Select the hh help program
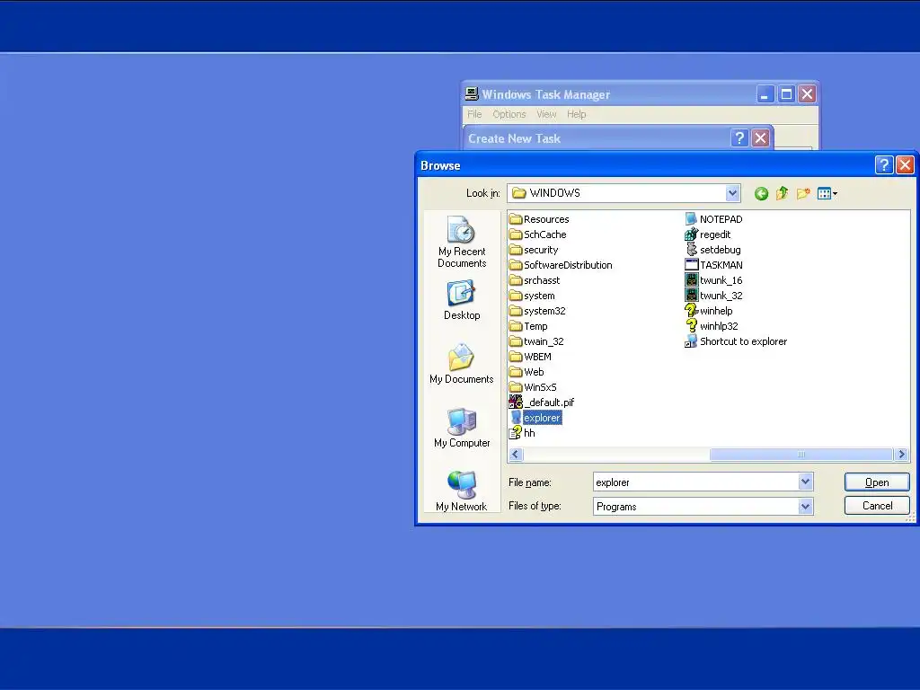920x690 pixels. (x=522, y=432)
